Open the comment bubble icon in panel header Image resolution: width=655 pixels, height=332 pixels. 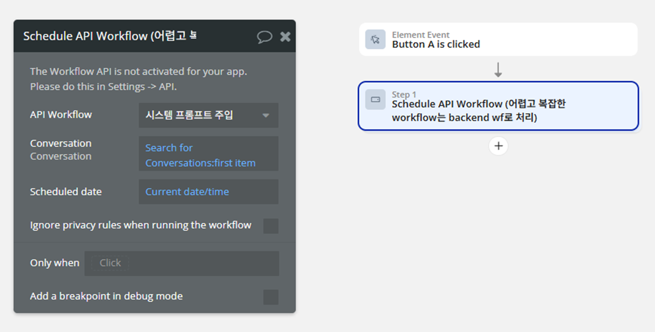click(264, 37)
